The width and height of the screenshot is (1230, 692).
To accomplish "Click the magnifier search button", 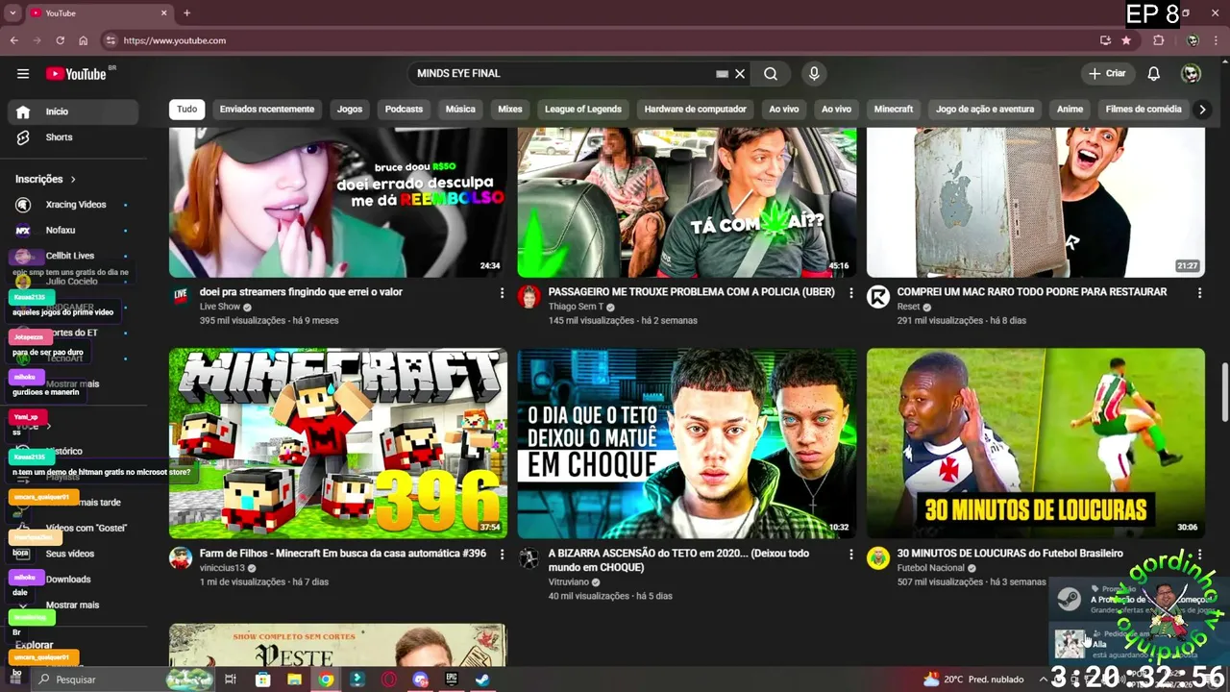I will (x=771, y=74).
